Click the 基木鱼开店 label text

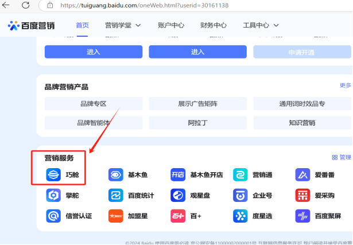(207, 175)
